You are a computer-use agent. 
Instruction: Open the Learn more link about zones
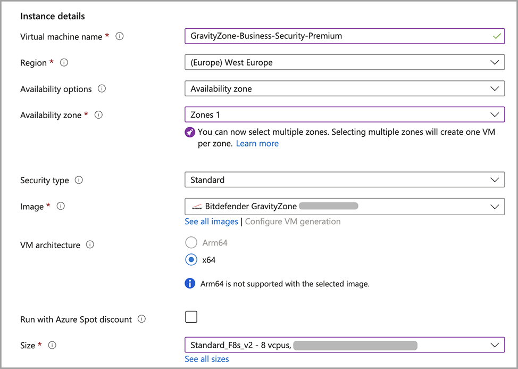click(x=257, y=144)
